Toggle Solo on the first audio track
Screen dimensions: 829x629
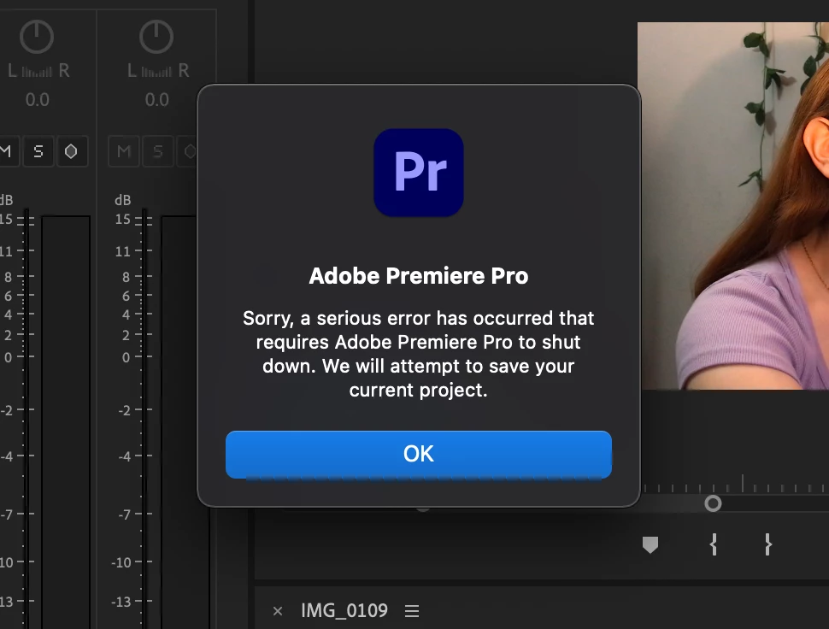coord(38,152)
